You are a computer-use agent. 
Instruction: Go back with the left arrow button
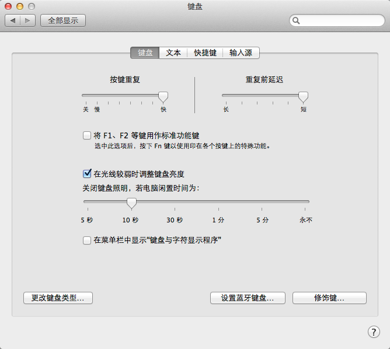(13, 20)
